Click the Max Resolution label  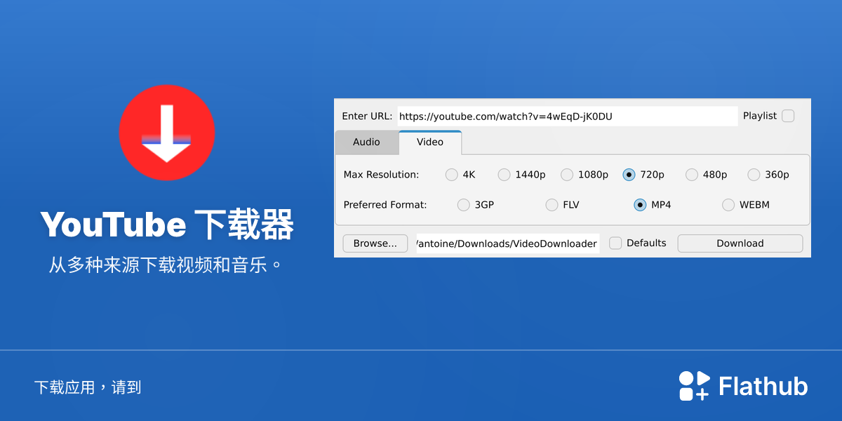point(381,175)
